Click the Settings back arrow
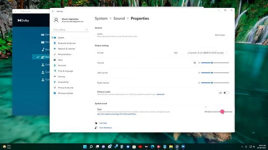 (53, 11)
